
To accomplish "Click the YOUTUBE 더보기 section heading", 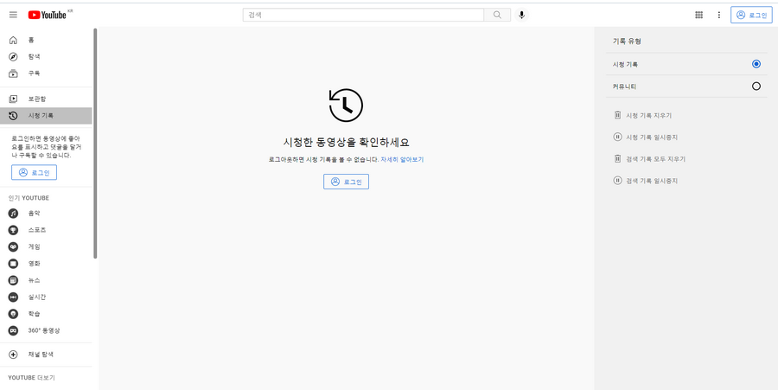I will [32, 378].
